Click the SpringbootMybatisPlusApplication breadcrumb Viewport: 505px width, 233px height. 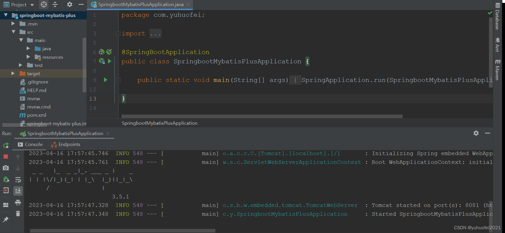pyautogui.click(x=159, y=123)
